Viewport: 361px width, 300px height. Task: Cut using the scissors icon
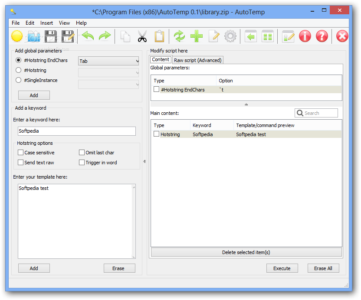click(x=142, y=36)
